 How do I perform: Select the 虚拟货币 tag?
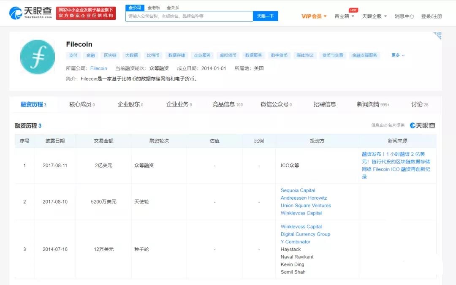click(x=228, y=55)
